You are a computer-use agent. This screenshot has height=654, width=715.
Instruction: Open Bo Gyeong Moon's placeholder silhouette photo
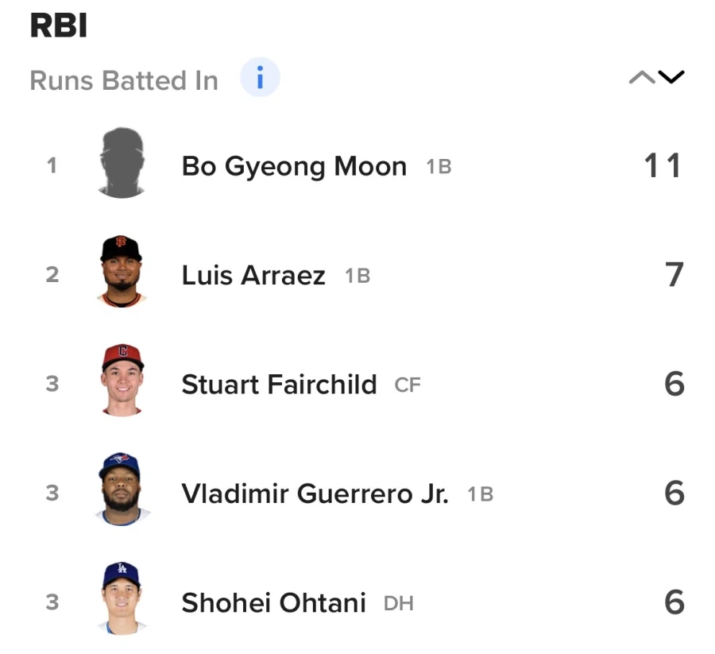coord(122,164)
